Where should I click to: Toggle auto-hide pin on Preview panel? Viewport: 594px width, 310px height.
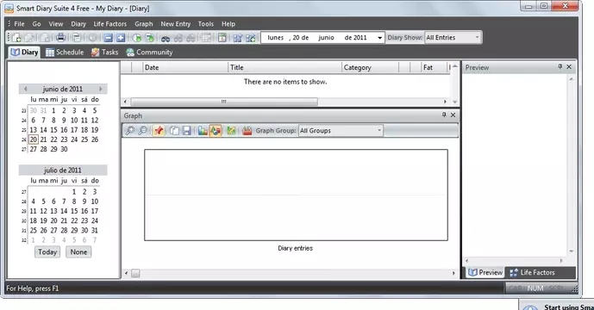click(560, 66)
